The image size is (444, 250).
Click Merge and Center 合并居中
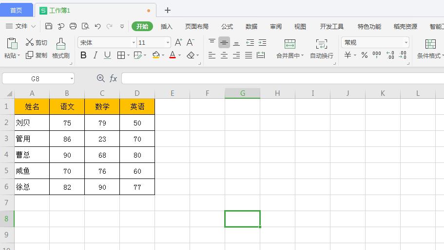coord(290,49)
